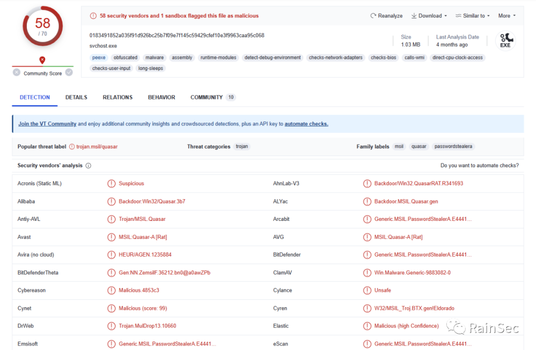Image resolution: width=536 pixels, height=350 pixels.
Task: Click the alert icon in the Alibaba row
Action: click(112, 202)
